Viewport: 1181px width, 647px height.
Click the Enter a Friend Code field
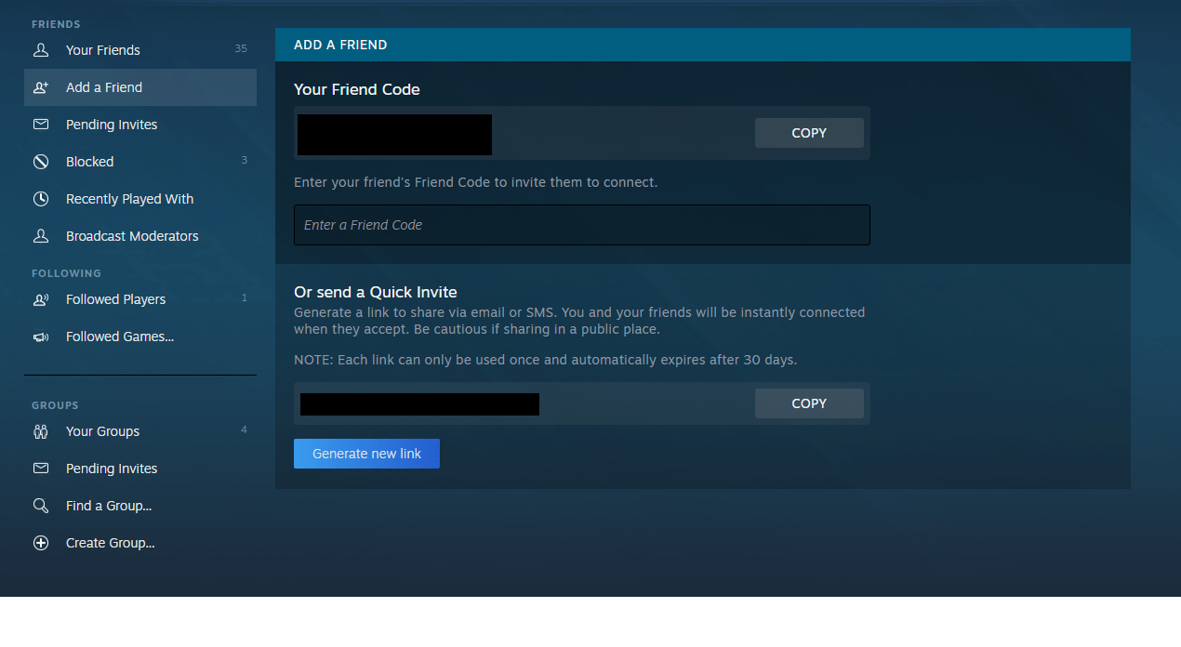[582, 225]
